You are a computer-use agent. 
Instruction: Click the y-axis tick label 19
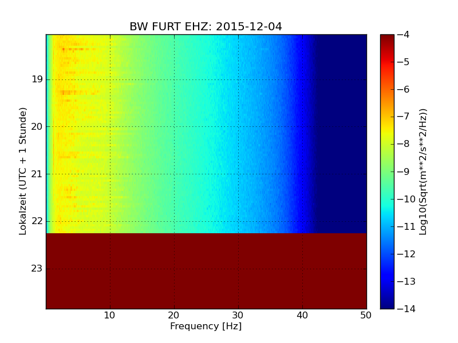click(x=37, y=79)
